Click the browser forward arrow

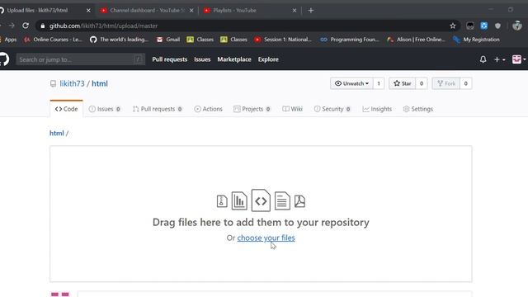[12, 26]
